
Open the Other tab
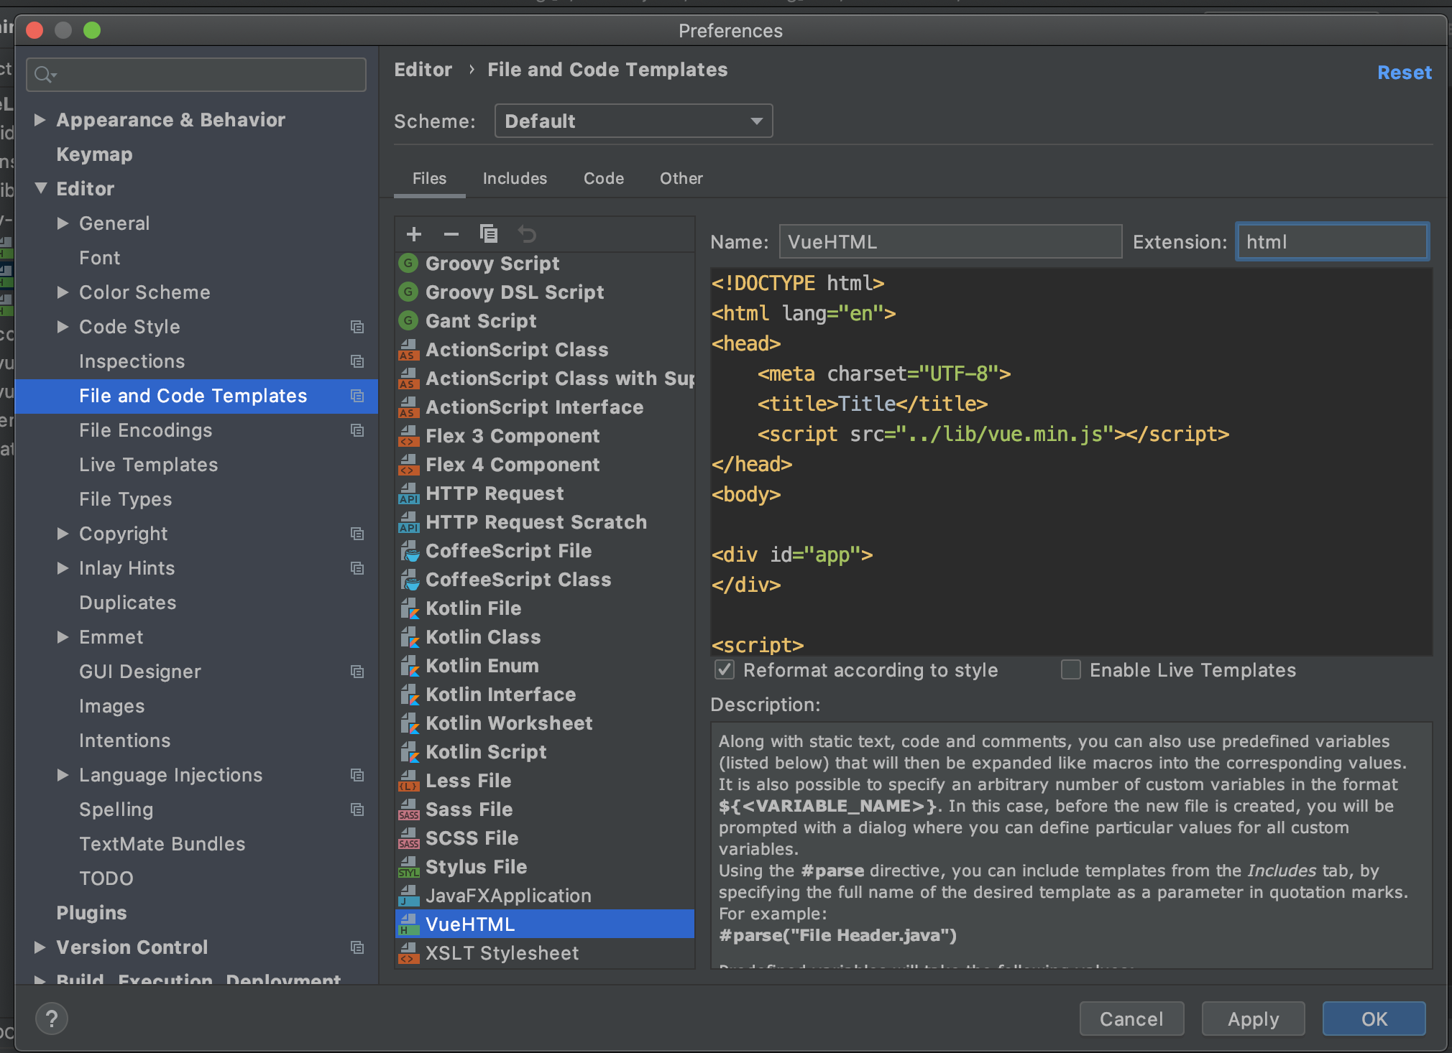click(681, 178)
